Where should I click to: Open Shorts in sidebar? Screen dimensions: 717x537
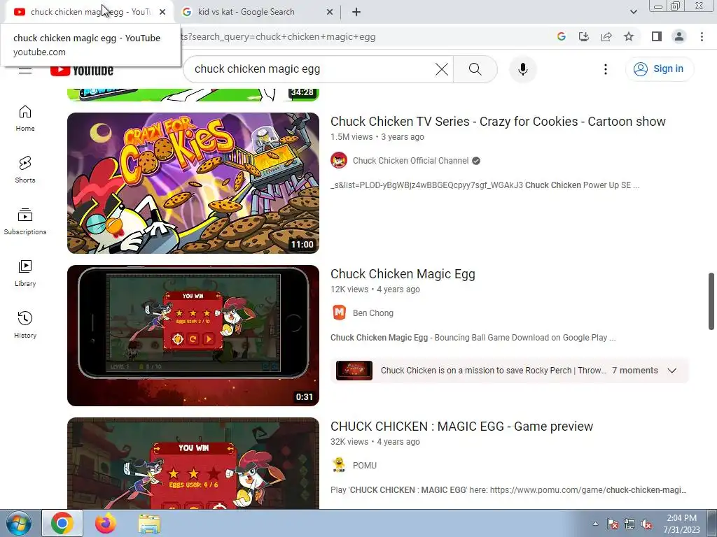click(x=25, y=170)
